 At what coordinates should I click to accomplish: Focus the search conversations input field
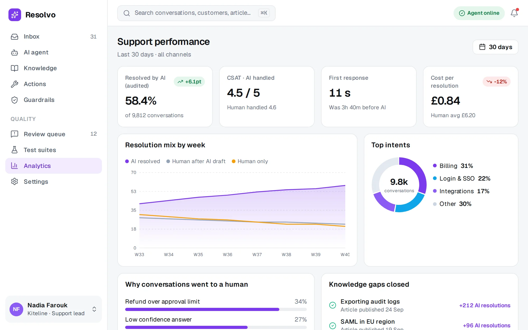coord(196,13)
